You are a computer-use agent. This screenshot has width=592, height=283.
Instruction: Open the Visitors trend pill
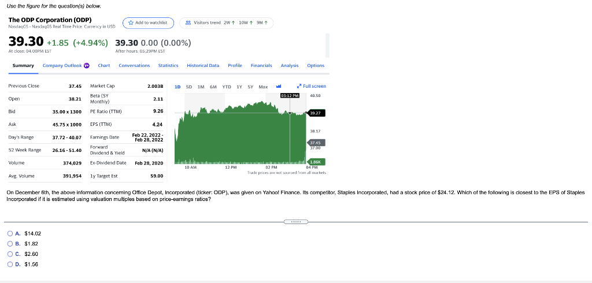point(226,23)
